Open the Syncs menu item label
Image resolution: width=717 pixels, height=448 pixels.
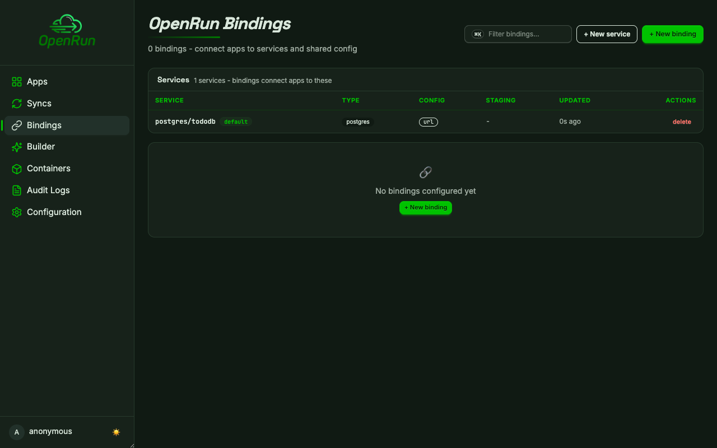click(39, 104)
